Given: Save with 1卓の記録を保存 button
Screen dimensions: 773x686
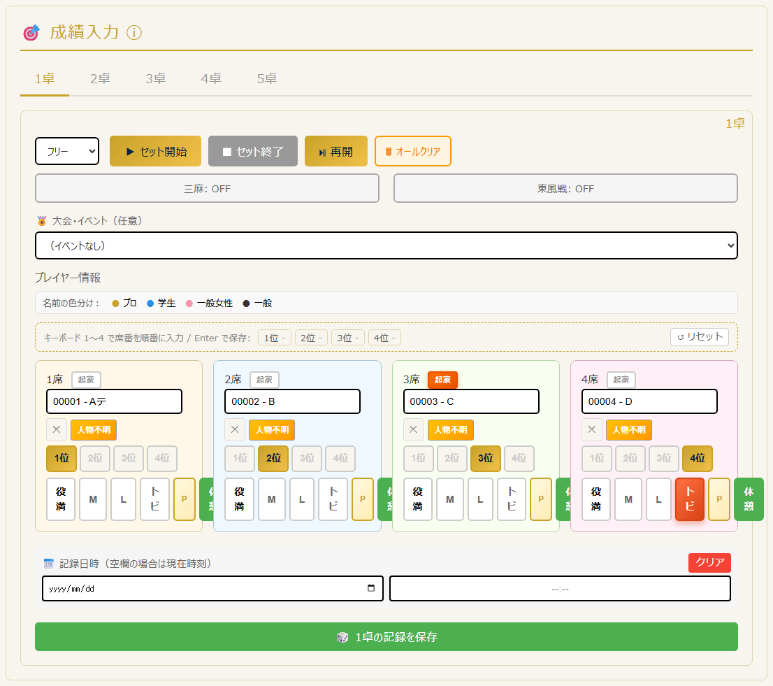Looking at the screenshot, I should (x=386, y=636).
